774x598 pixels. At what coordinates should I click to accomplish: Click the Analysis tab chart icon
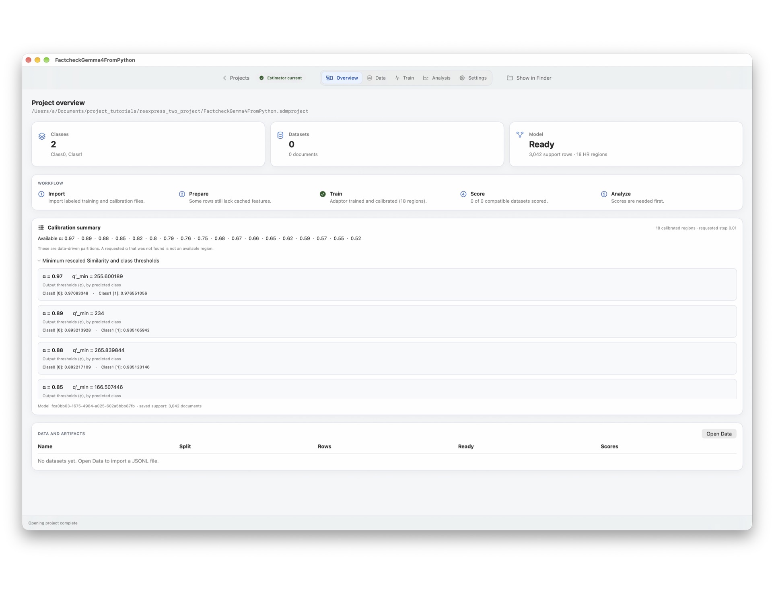coord(426,78)
